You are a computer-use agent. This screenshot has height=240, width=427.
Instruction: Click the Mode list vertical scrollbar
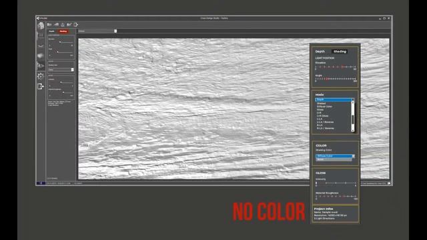coord(353,117)
